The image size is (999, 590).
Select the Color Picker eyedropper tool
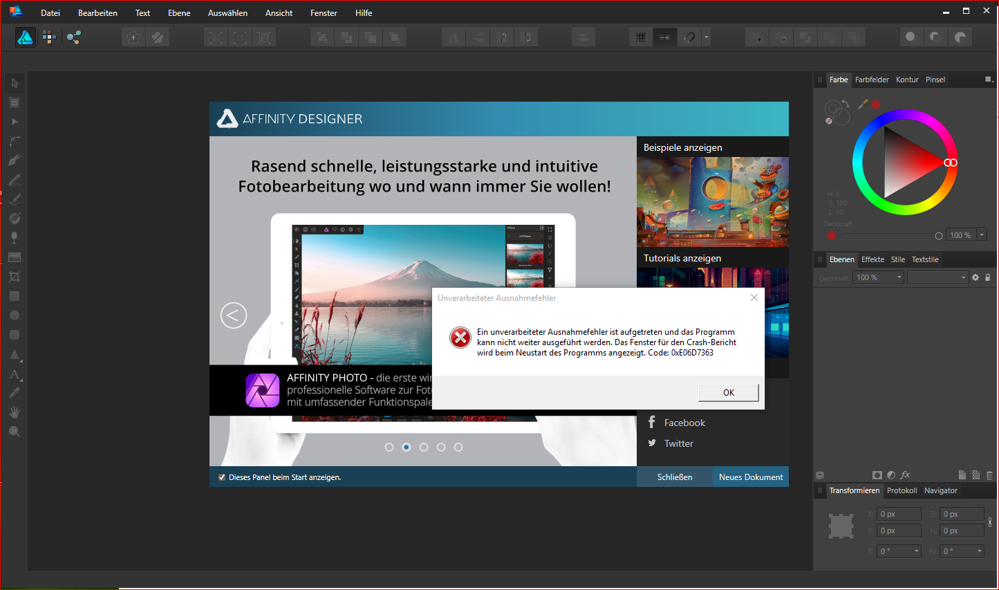click(x=15, y=393)
